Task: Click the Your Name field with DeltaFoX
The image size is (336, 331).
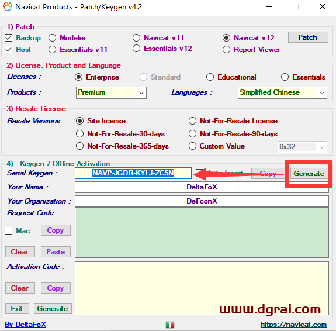Action: coord(202,187)
